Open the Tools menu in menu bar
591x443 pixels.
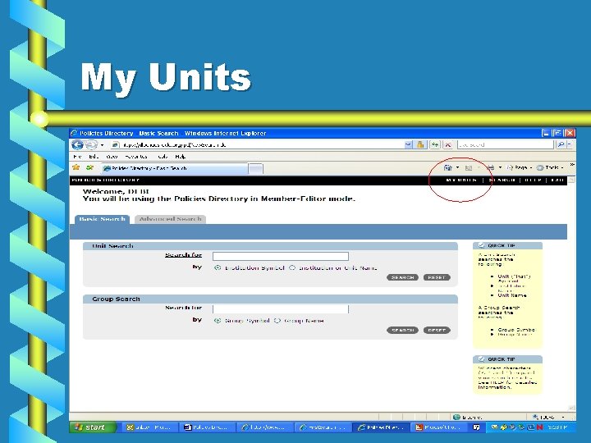(x=163, y=157)
